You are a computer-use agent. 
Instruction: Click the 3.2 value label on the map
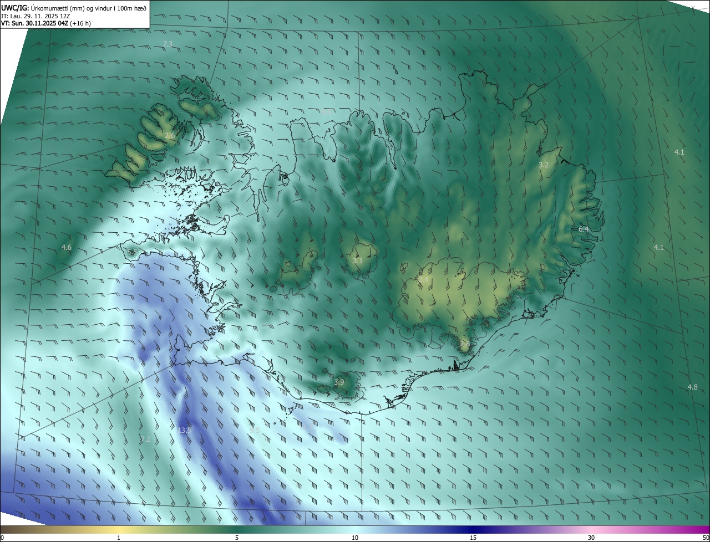coord(544,165)
